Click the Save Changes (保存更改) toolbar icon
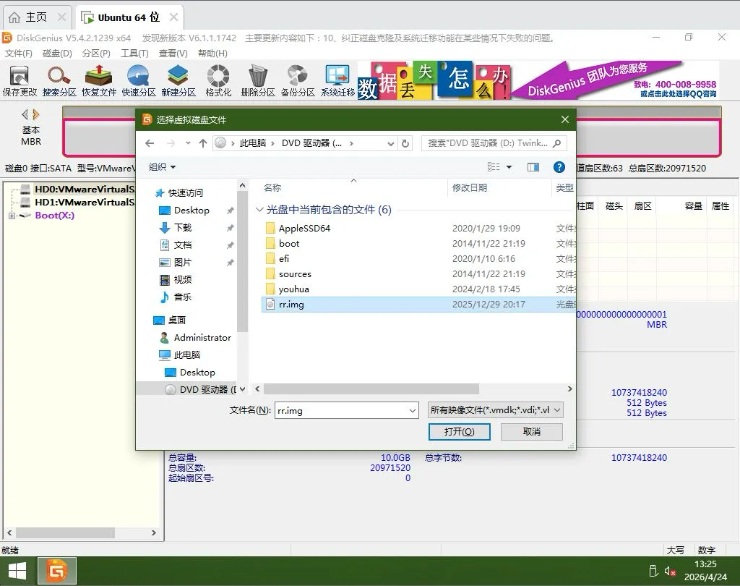The width and height of the screenshot is (740, 586). 20,80
